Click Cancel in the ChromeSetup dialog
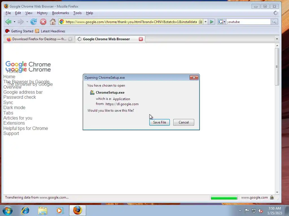Viewport: 289px width, 216px height. [183, 122]
